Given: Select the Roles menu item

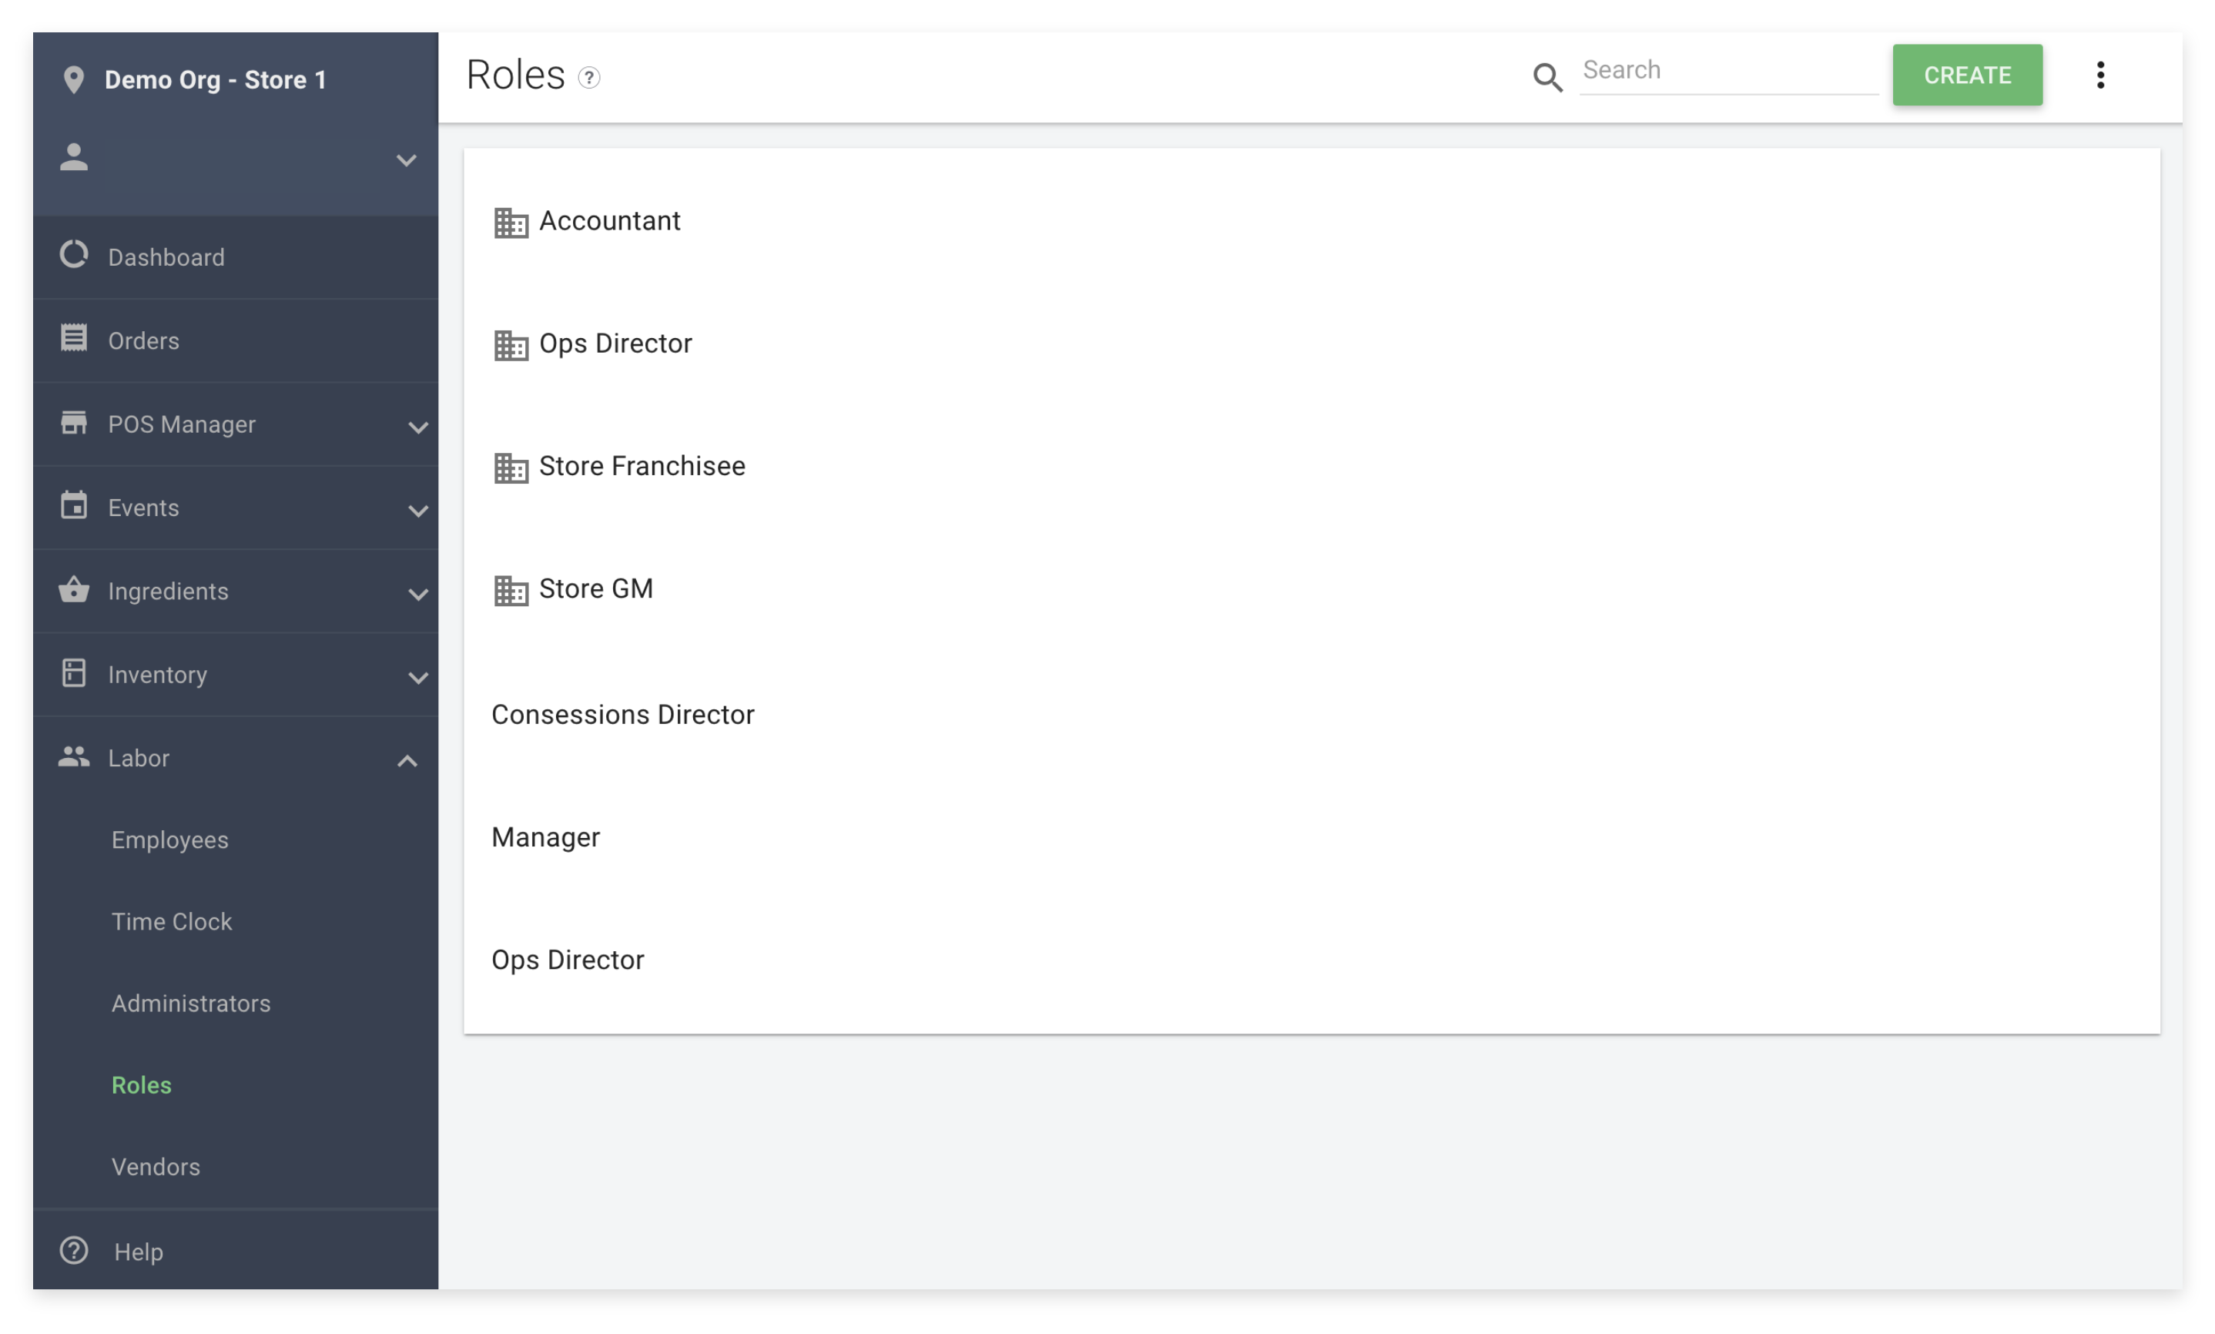Looking at the screenshot, I should [x=139, y=1085].
